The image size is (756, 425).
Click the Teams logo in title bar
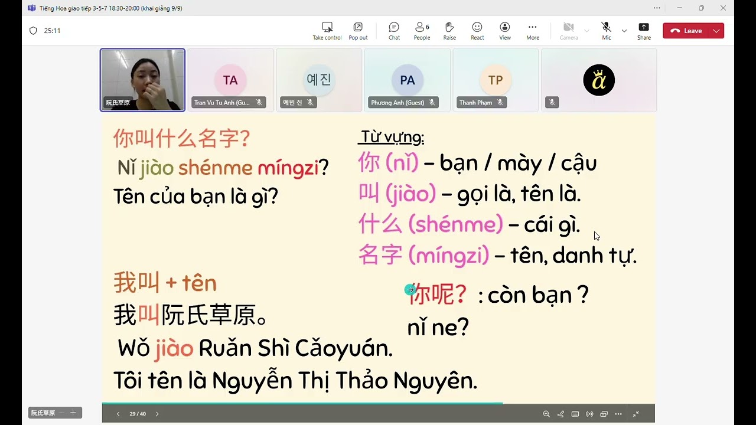click(x=32, y=8)
